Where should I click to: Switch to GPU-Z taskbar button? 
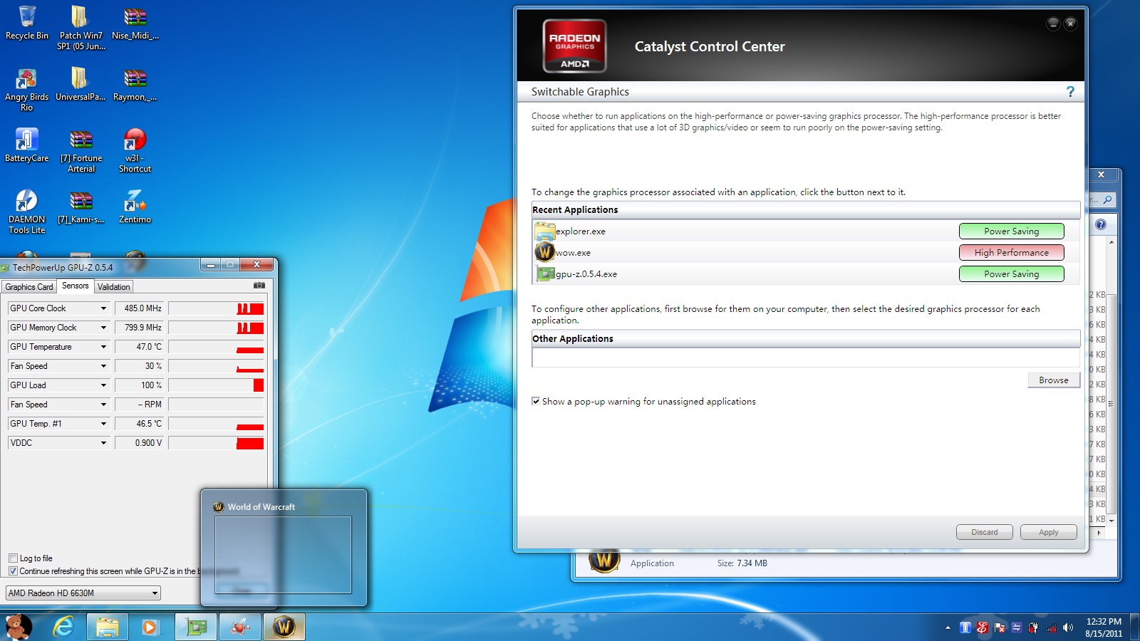196,627
